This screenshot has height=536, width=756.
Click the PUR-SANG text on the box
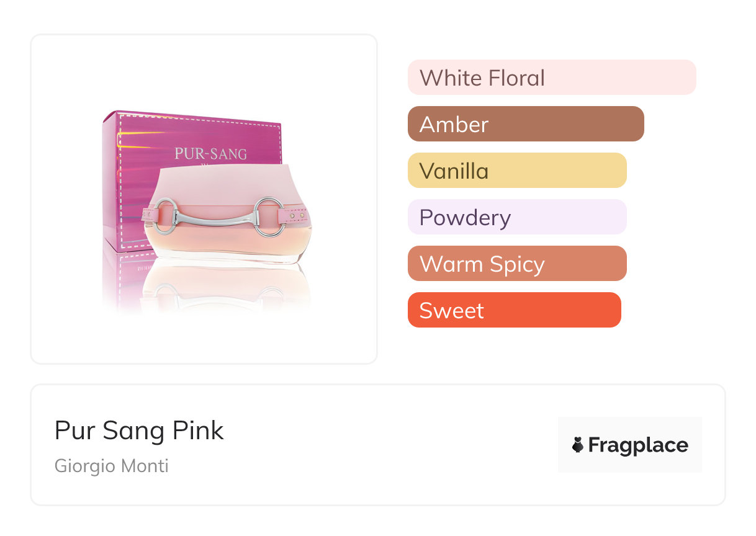click(210, 153)
